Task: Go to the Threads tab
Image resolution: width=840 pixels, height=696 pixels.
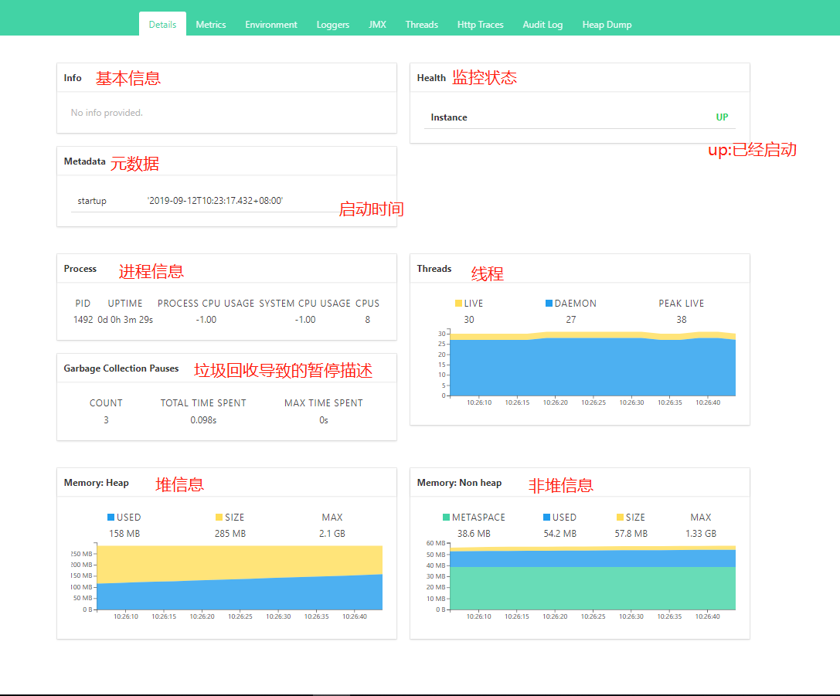Action: click(x=422, y=25)
